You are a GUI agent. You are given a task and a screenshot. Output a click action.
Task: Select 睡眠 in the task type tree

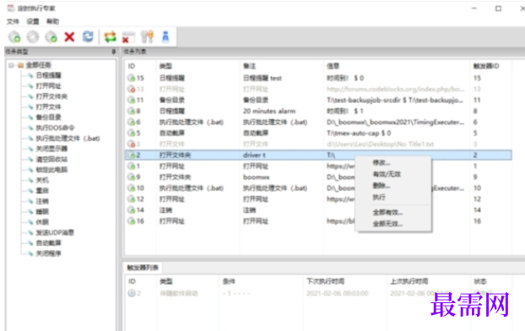tap(42, 211)
